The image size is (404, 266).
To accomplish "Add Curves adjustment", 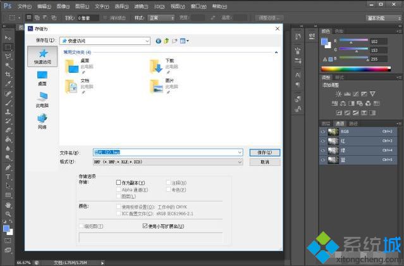I will point(355,94).
